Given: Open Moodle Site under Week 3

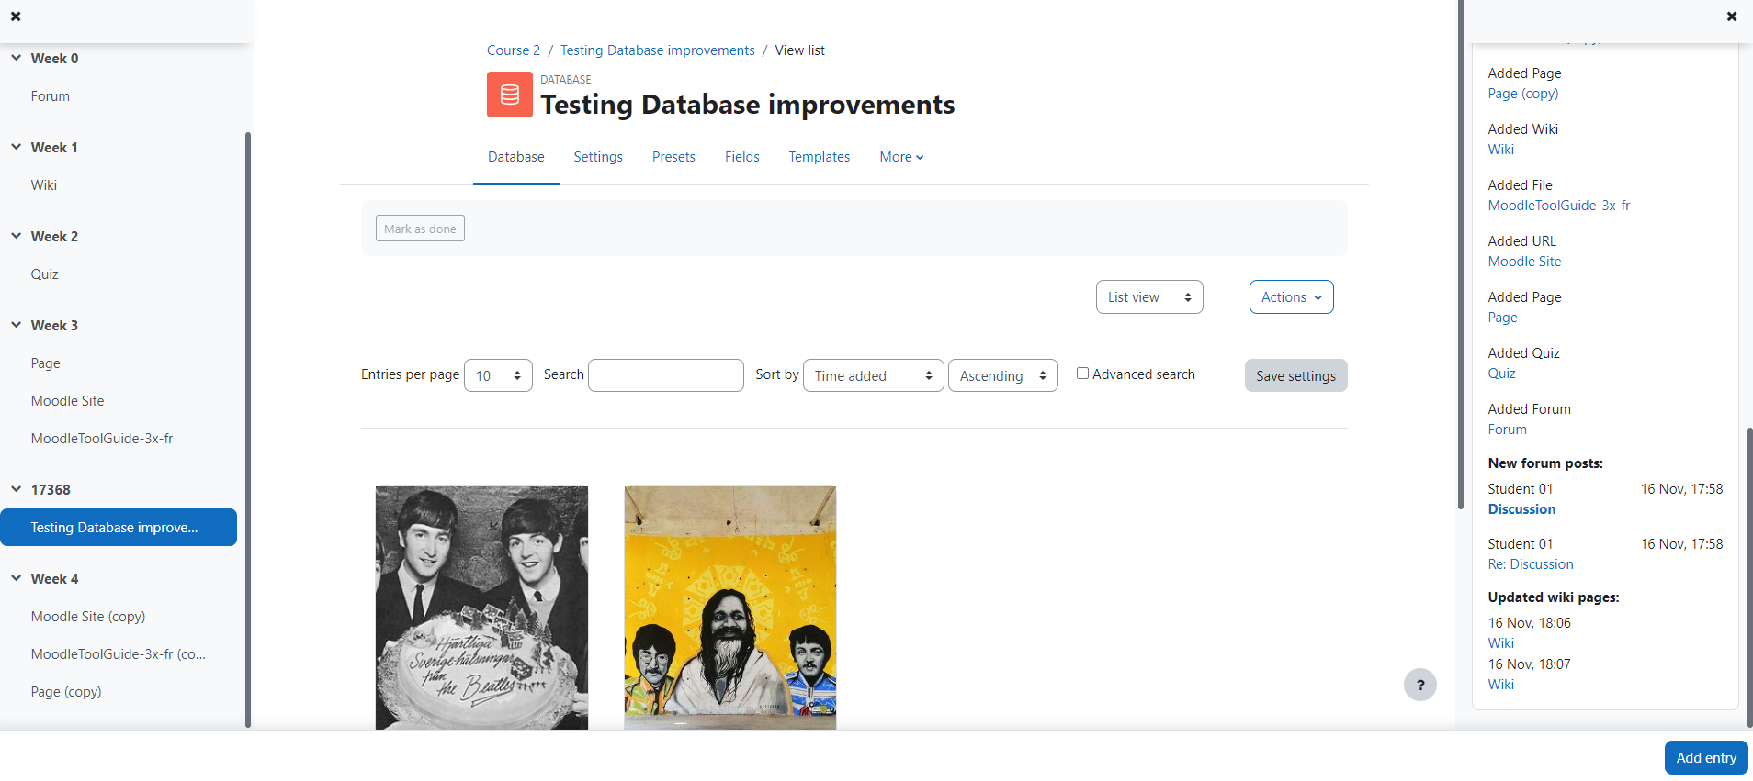Looking at the screenshot, I should (x=68, y=401).
